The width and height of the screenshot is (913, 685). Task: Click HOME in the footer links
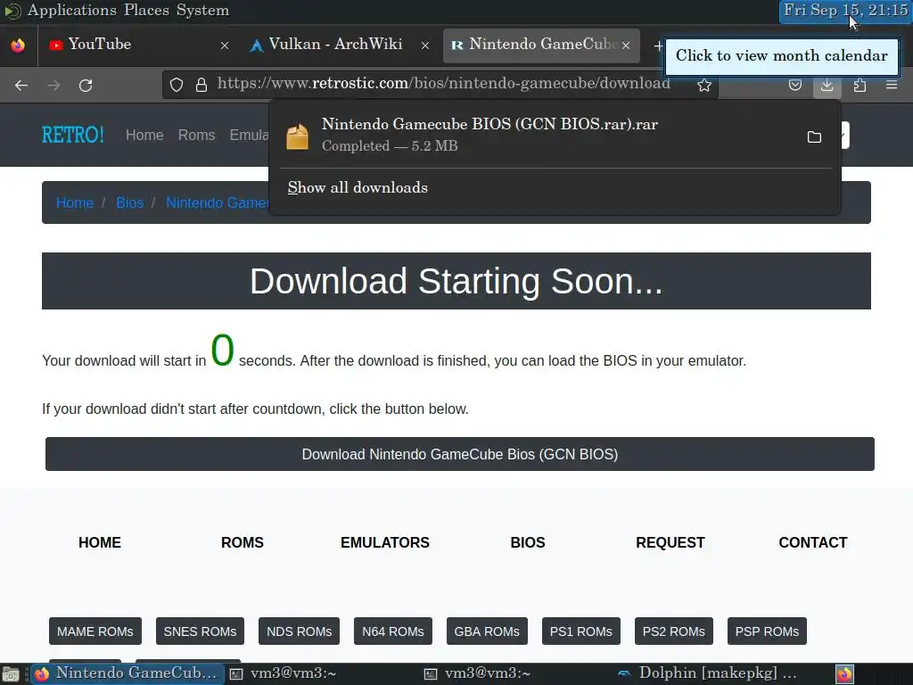tap(100, 543)
